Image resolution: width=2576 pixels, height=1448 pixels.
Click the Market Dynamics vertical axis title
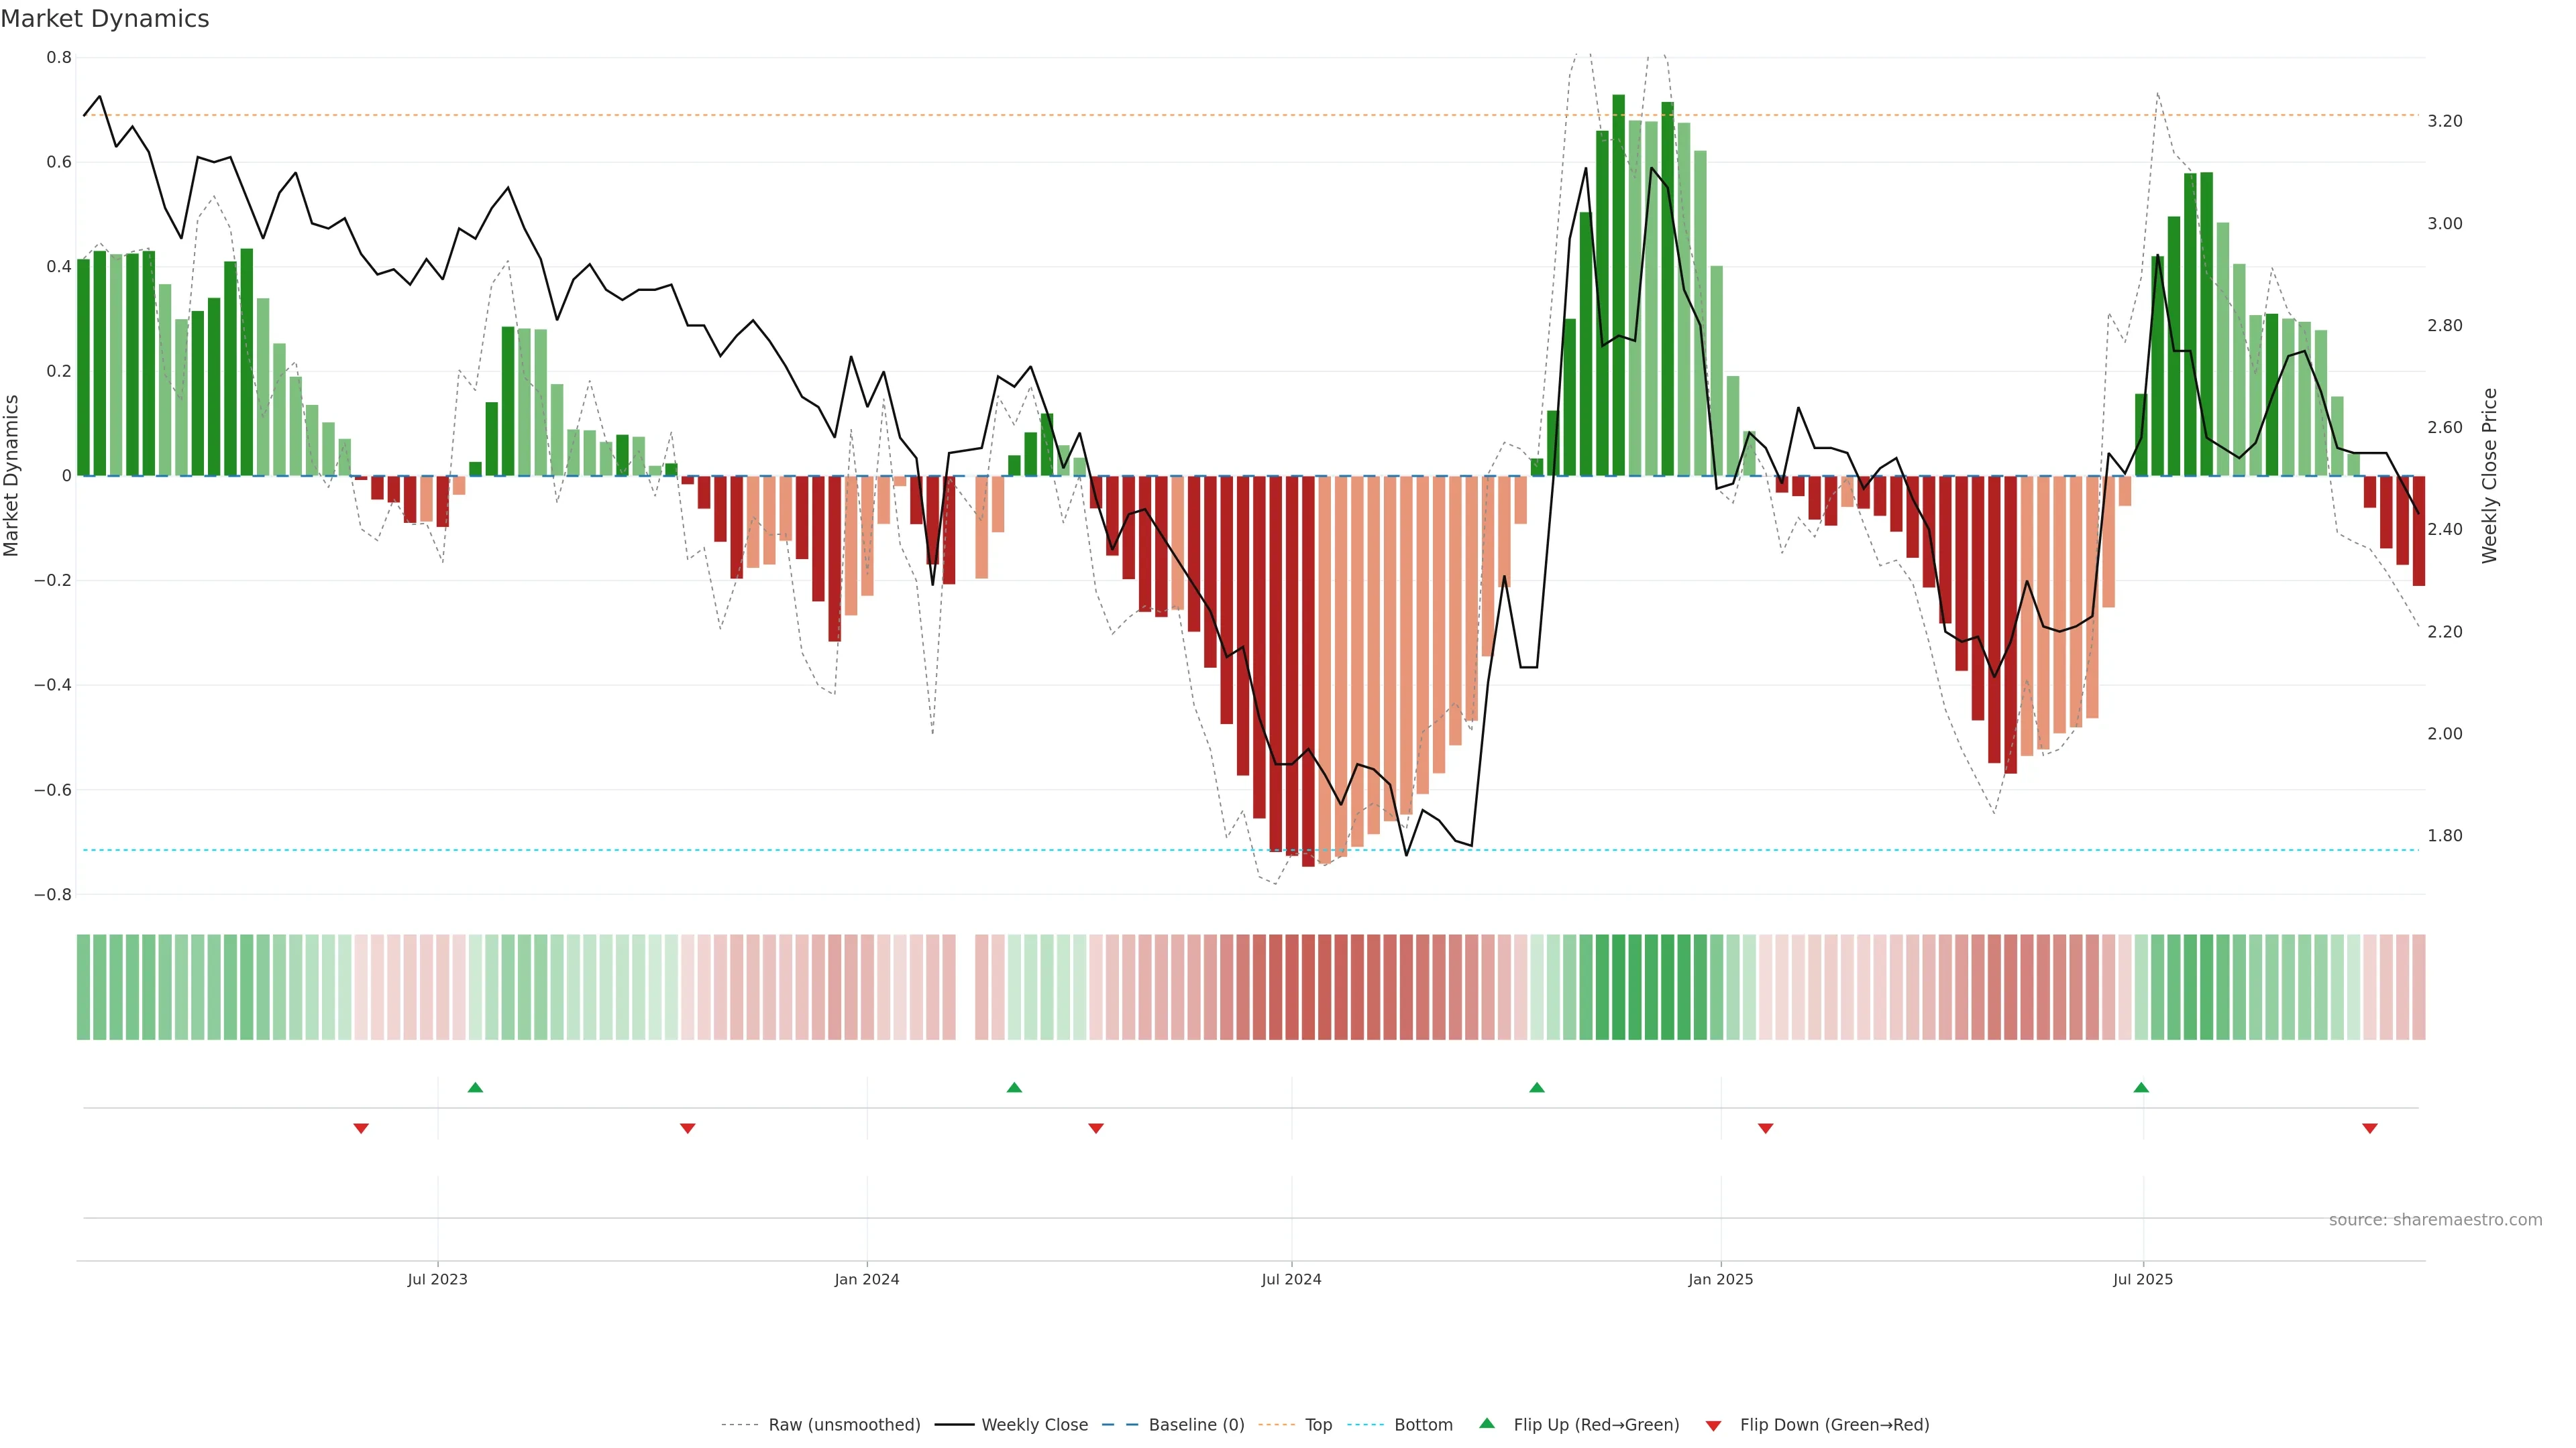(12, 476)
